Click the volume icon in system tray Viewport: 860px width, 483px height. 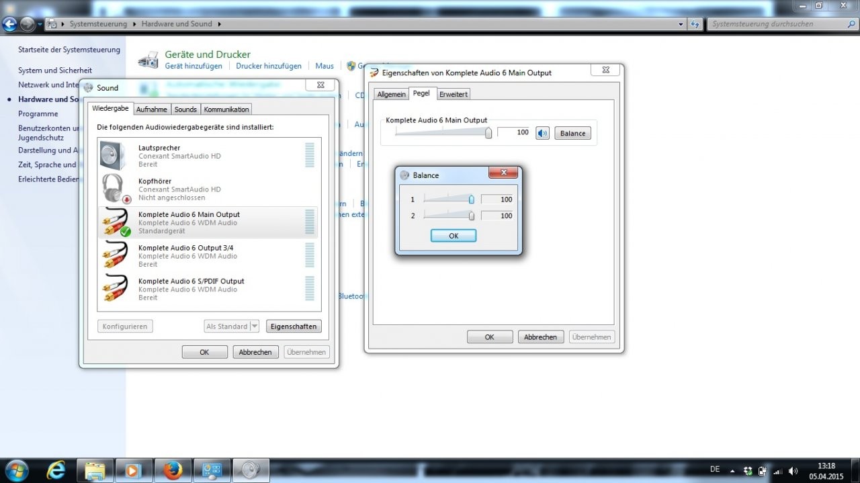pos(793,471)
